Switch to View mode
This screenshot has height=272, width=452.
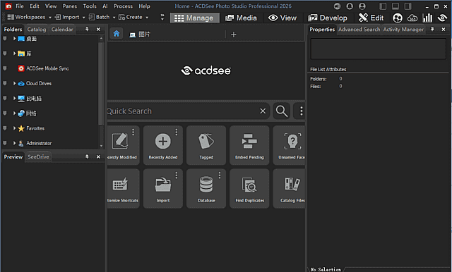coord(282,18)
